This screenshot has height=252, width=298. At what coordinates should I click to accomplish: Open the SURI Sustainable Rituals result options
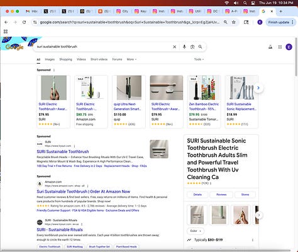[82, 224]
